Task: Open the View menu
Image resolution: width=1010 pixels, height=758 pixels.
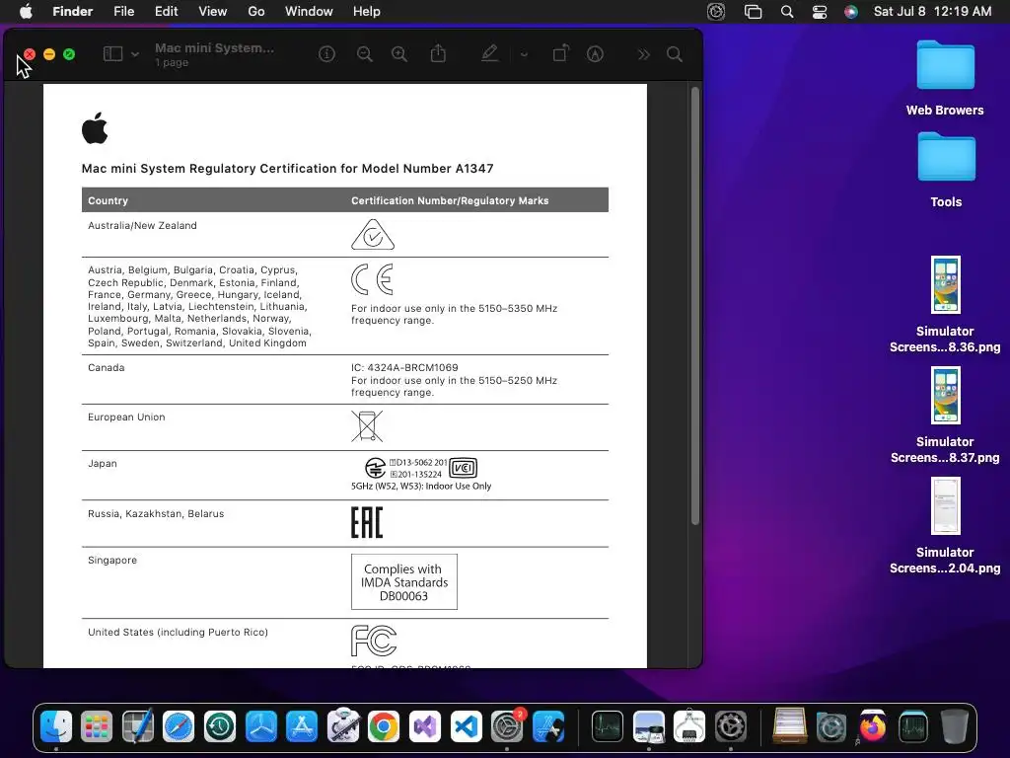Action: (213, 12)
